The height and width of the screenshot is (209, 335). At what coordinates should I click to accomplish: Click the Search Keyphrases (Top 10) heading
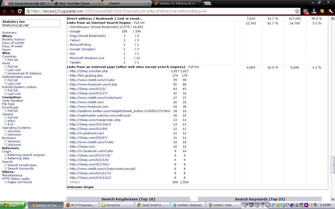[x=128, y=199]
